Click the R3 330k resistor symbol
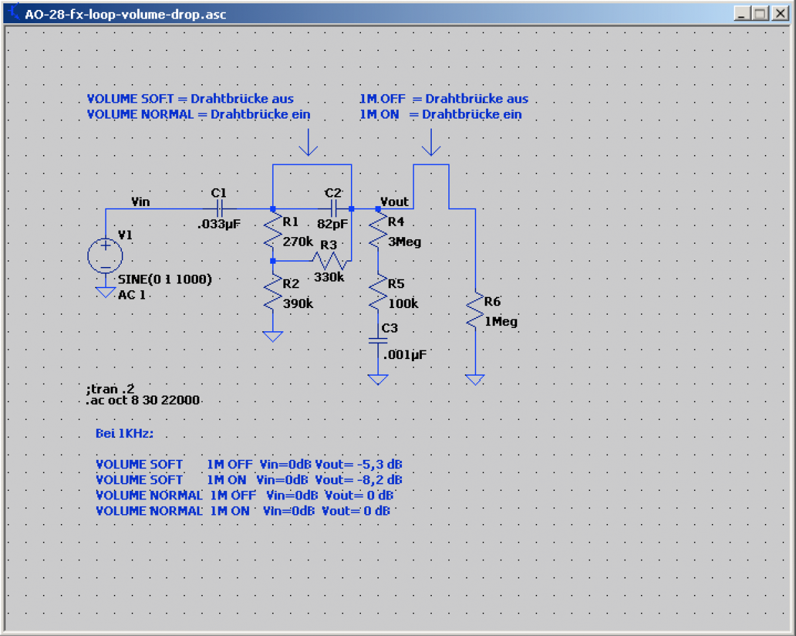The height and width of the screenshot is (636, 796). click(328, 261)
